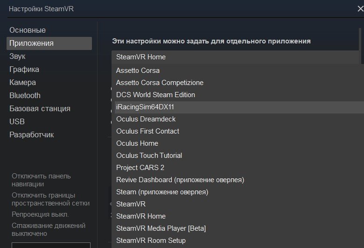Viewport: 364px width, 248px height.
Task: Switch to the Разработчик section
Action: [x=32, y=135]
